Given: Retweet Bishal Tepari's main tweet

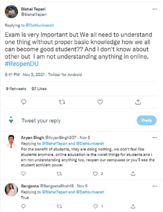Looking at the screenshot, I should pyautogui.click(x=62, y=102).
